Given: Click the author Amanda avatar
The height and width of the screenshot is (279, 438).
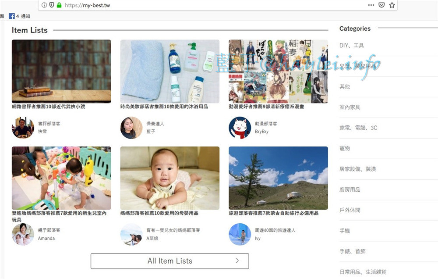Looking at the screenshot, I should [x=23, y=234].
